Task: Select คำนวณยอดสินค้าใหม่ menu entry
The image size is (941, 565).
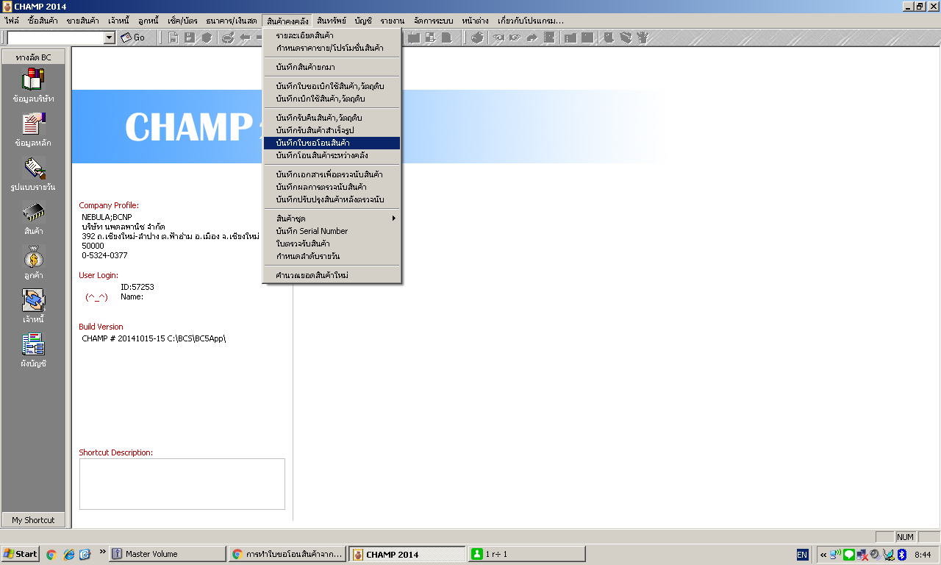Action: pyautogui.click(x=332, y=275)
